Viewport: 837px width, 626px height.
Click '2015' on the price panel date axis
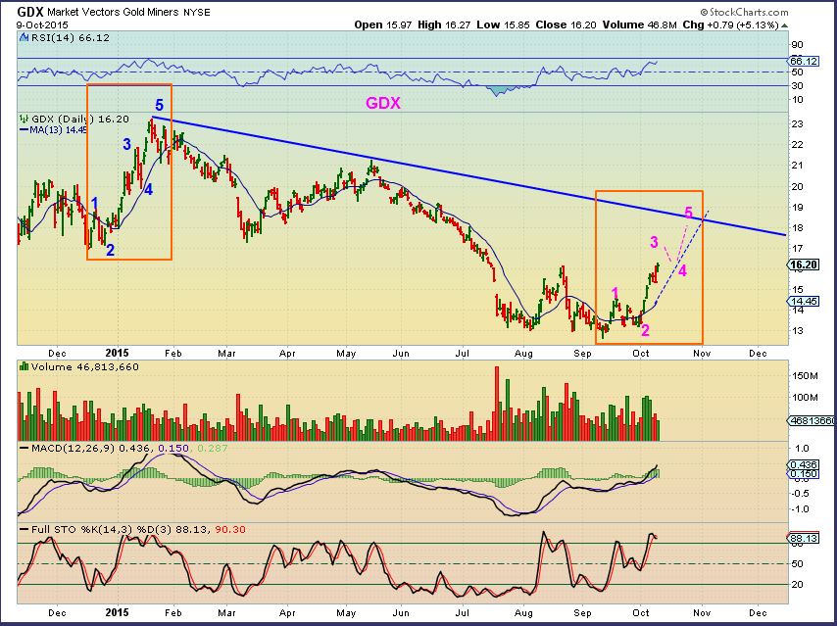tap(117, 354)
